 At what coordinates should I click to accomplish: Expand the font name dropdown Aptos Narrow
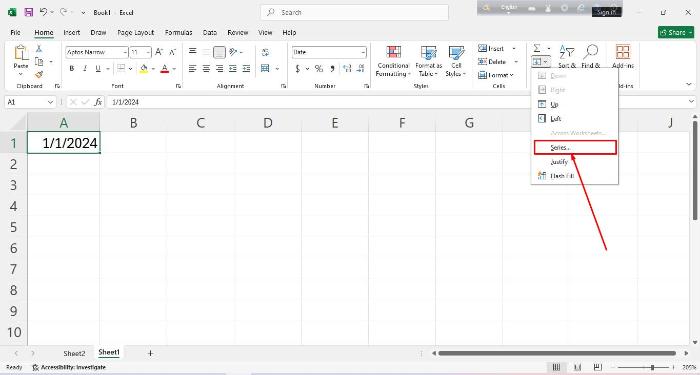[x=125, y=52]
